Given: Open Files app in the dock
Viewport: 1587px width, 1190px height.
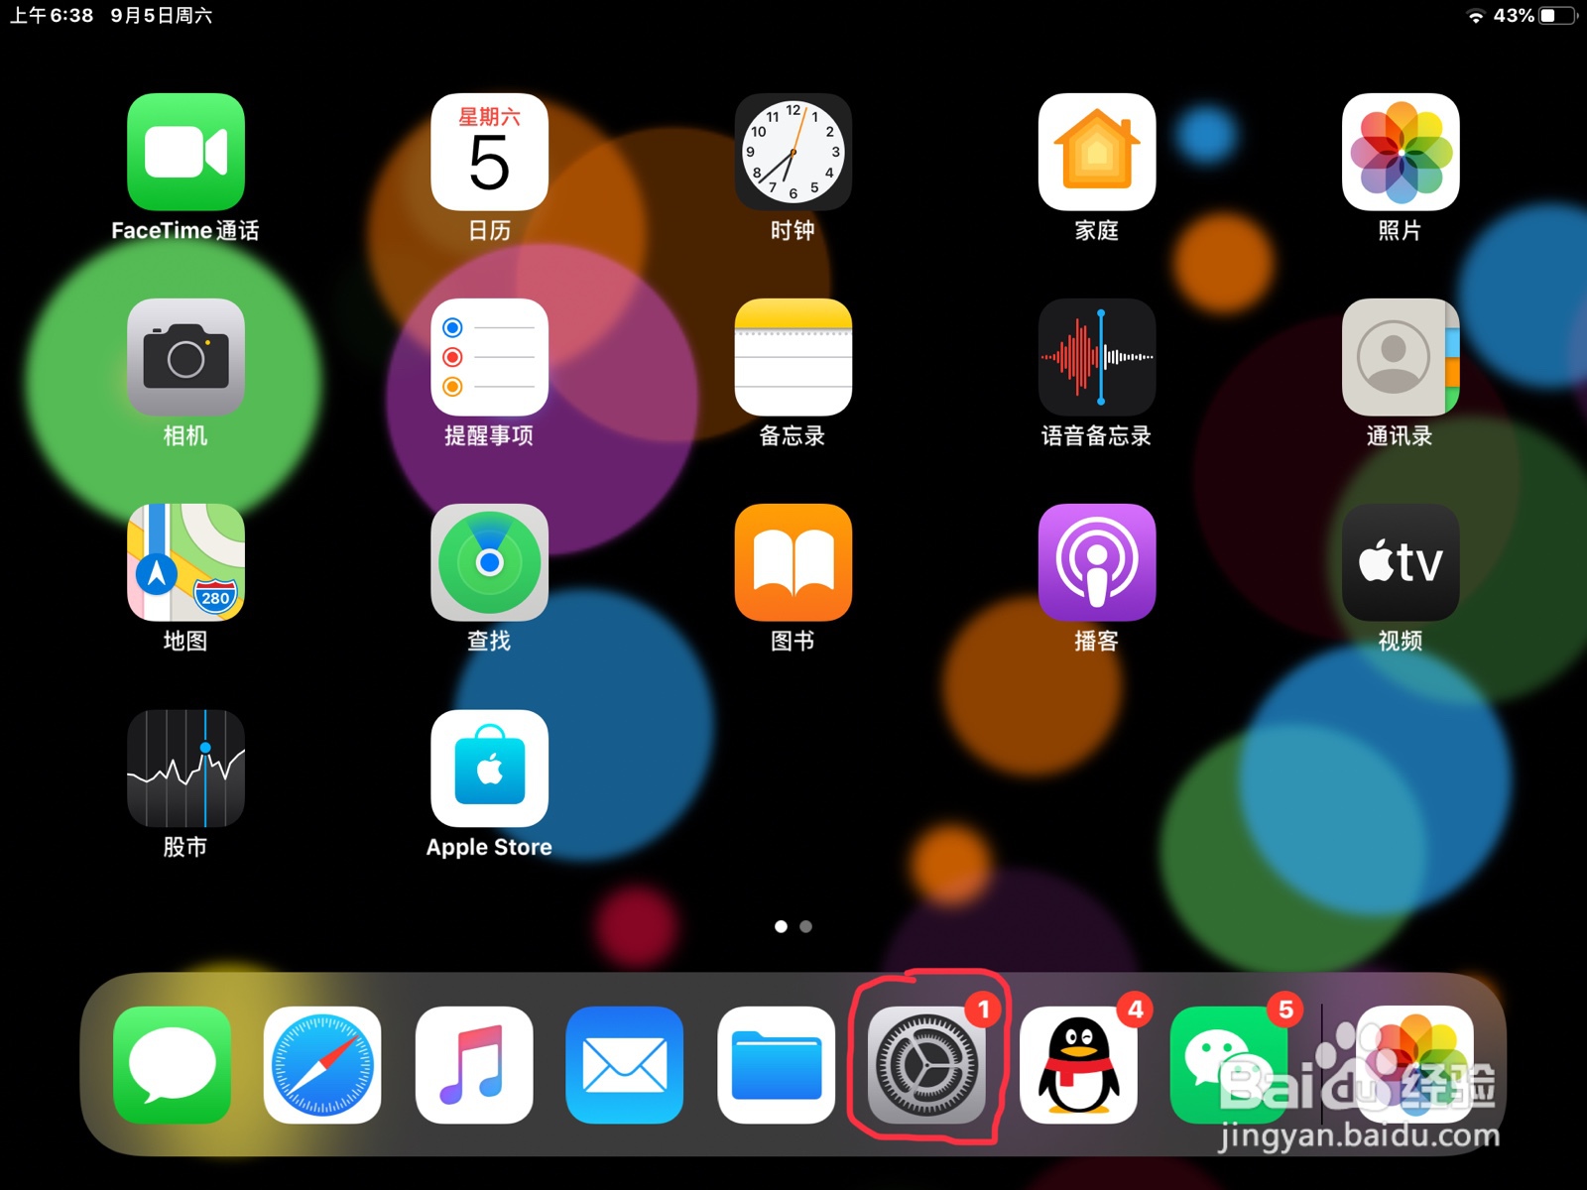Looking at the screenshot, I should pos(776,1065).
